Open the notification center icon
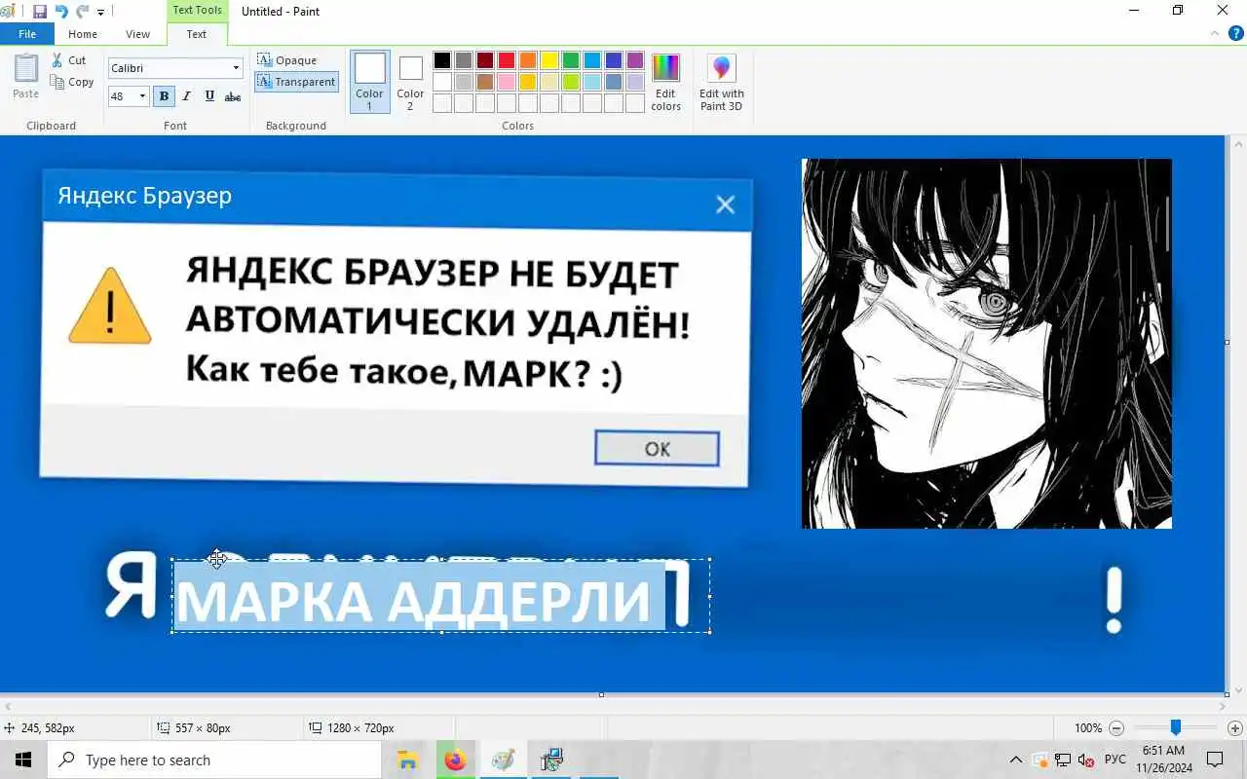This screenshot has height=779, width=1247. coord(1215,760)
